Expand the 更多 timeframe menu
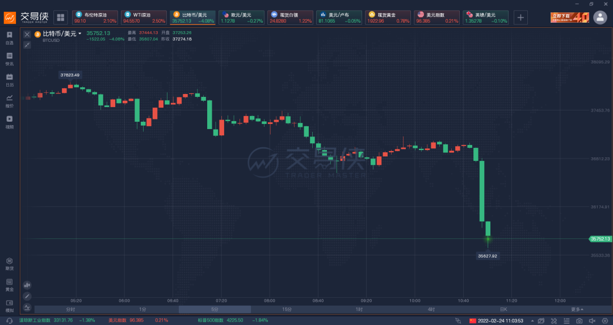The image size is (613, 325). pyautogui.click(x=577, y=309)
